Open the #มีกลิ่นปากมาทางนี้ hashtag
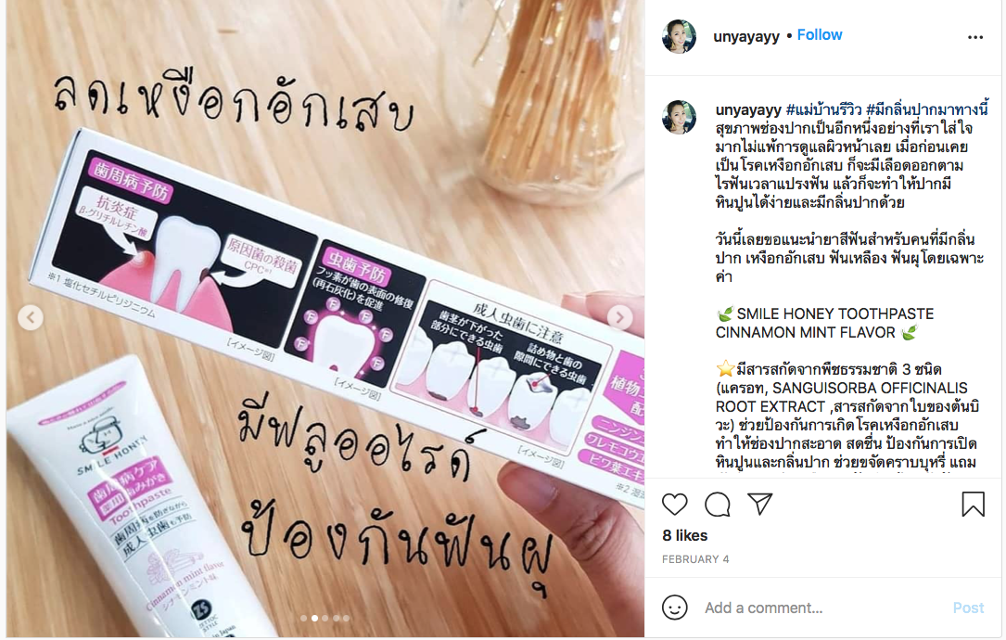Viewport: 1006px width, 640px height. coord(927,109)
